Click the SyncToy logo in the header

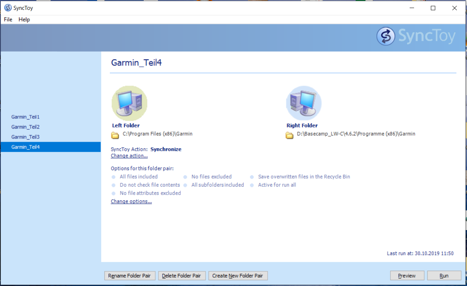click(x=416, y=36)
